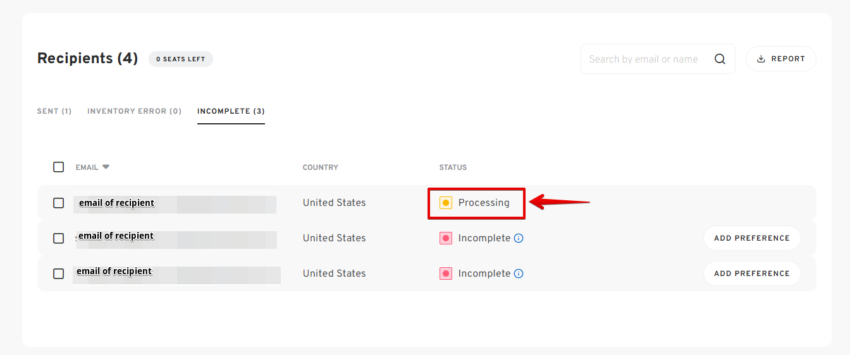Viewport: 850px width, 355px height.
Task: Click the download icon in the Report button
Action: (761, 59)
